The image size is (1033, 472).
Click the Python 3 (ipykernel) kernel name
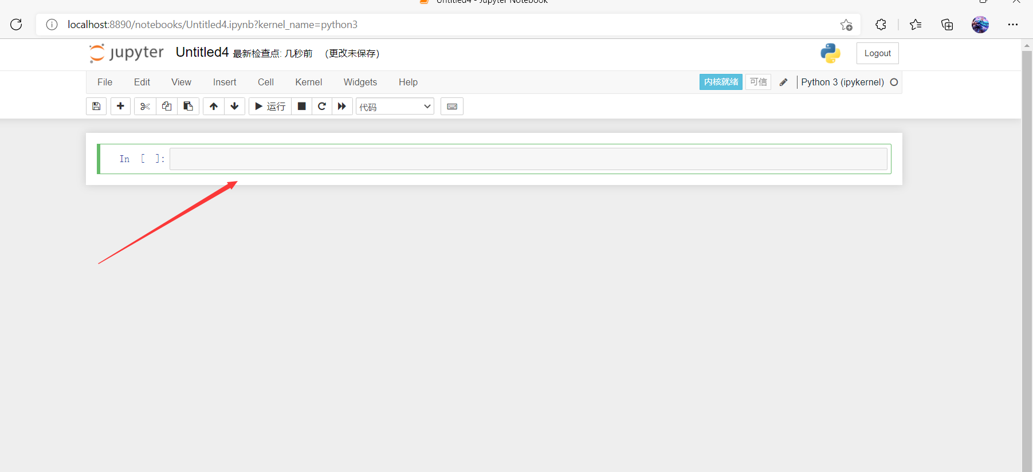pos(842,82)
